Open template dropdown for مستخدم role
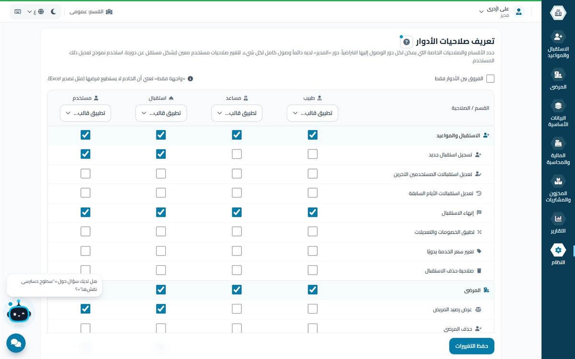575x359 pixels. [85, 113]
